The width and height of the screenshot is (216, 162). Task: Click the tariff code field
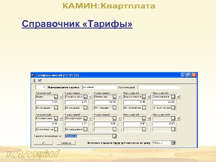(x=40, y=87)
